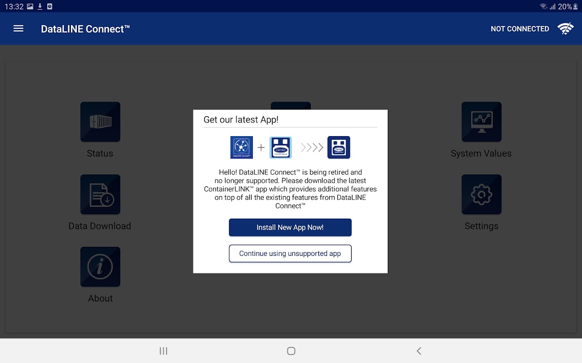This screenshot has height=363, width=582.
Task: Tap the Android back button
Action: click(419, 351)
